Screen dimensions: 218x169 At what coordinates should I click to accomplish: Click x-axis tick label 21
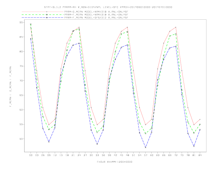click(x=73, y=155)
